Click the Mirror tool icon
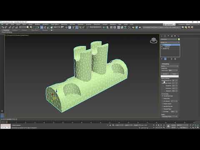This screenshot has width=200, height=150. (x=104, y=27)
